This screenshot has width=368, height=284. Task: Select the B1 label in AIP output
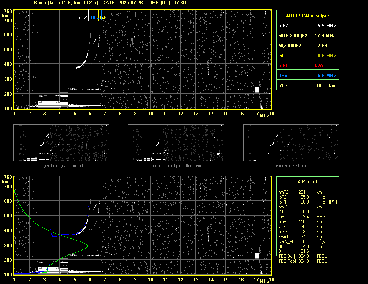[281, 251]
